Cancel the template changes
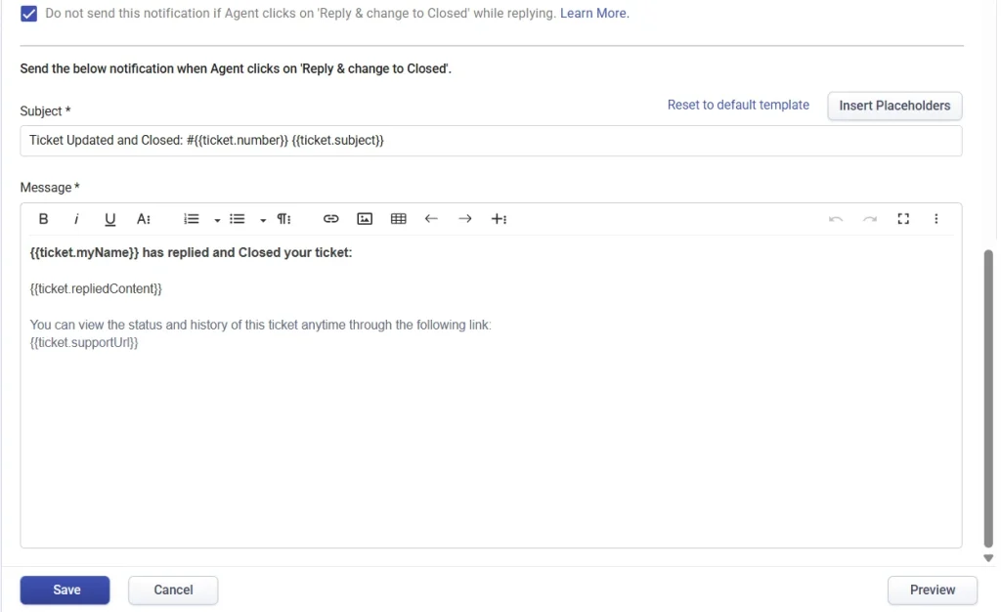 click(x=173, y=590)
